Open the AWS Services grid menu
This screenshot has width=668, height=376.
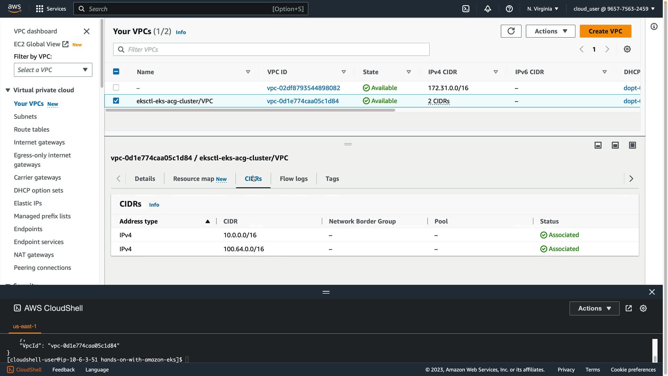40,9
